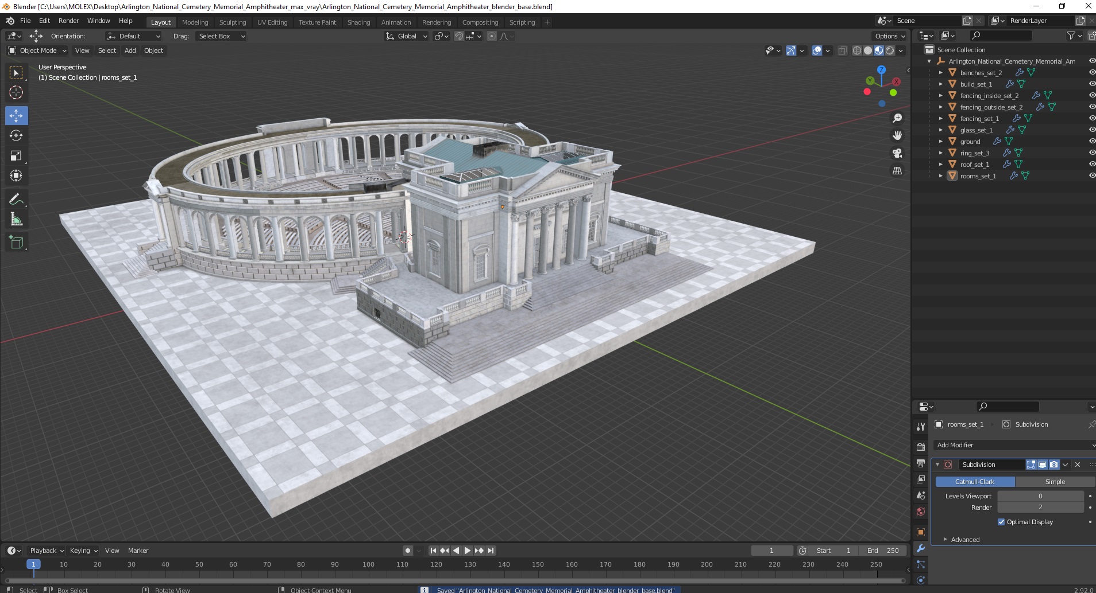Viewport: 1096px width, 593px height.
Task: Jump to timeline start
Action: [x=434, y=551]
